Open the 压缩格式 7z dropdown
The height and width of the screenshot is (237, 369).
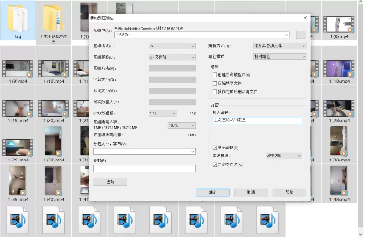[172, 46]
